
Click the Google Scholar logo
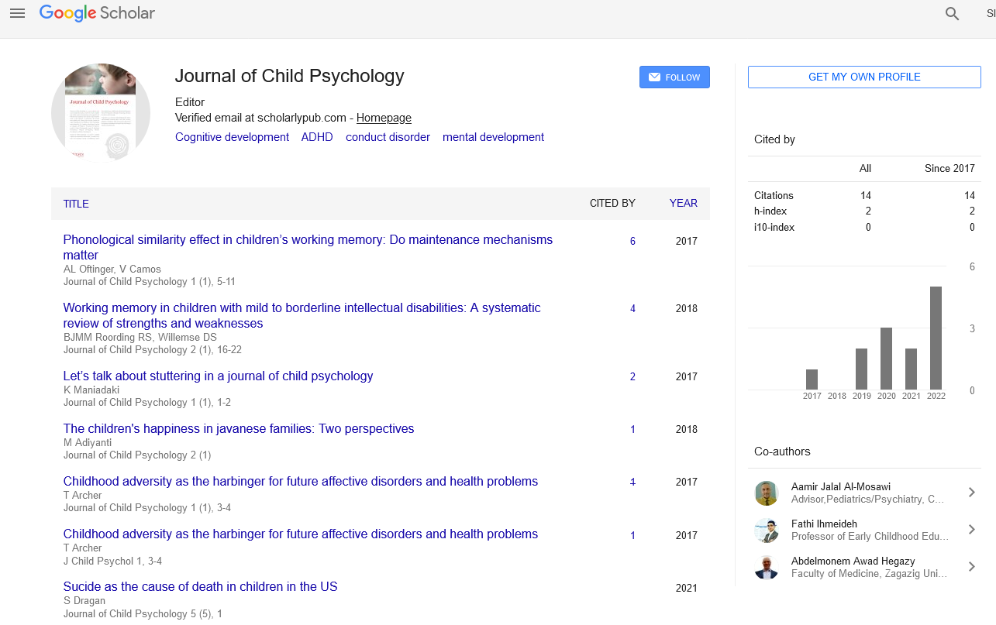point(97,13)
